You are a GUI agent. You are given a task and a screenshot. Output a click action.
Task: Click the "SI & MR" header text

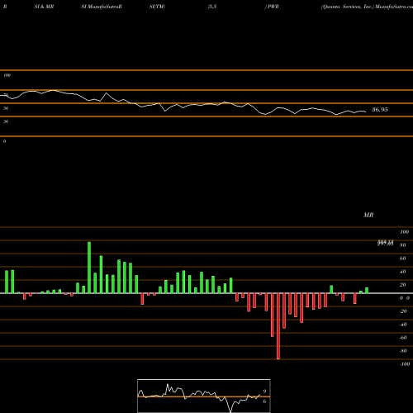click(x=44, y=7)
